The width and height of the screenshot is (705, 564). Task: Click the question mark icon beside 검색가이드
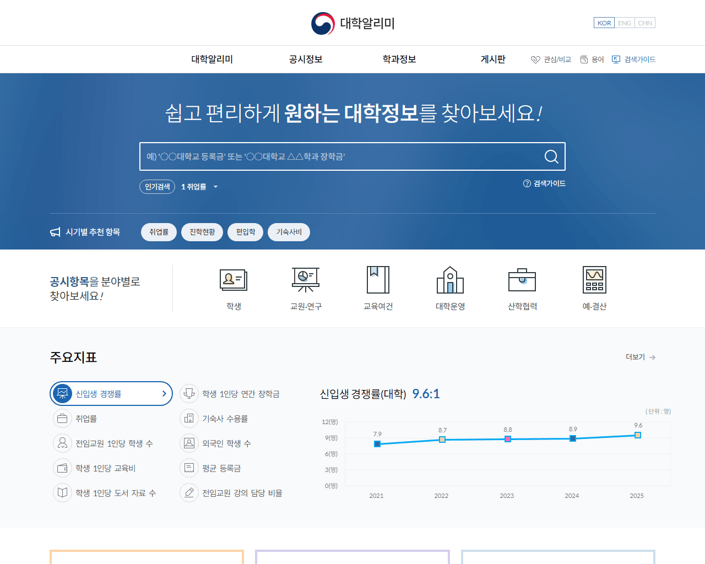tap(527, 183)
